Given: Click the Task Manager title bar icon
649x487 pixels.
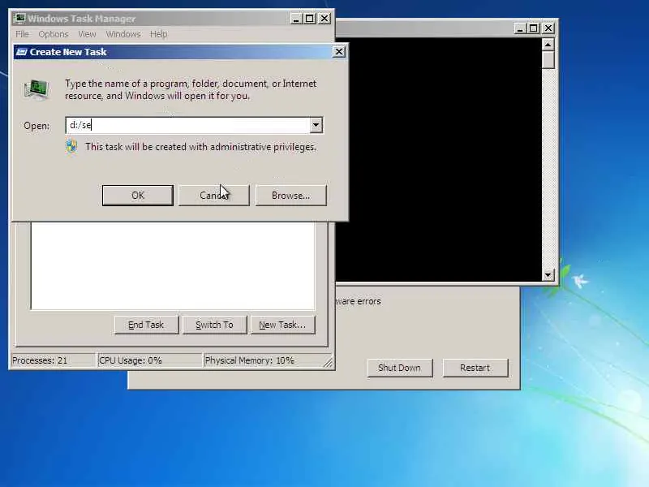Looking at the screenshot, I should click(x=19, y=18).
